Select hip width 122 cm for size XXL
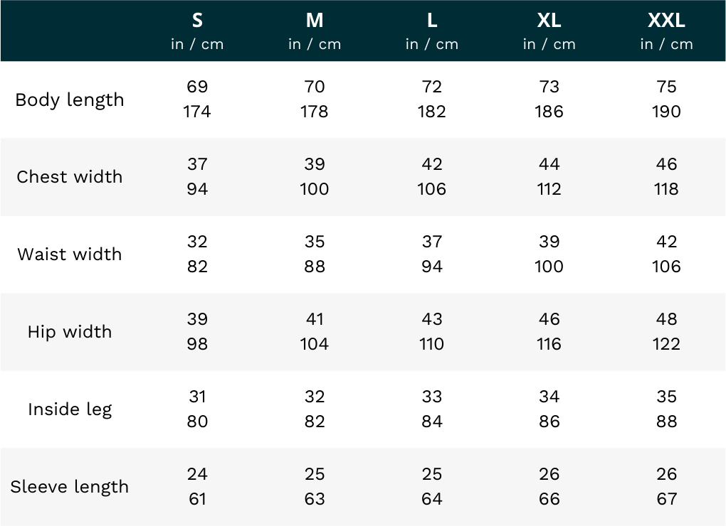The width and height of the screenshot is (726, 526). click(666, 344)
